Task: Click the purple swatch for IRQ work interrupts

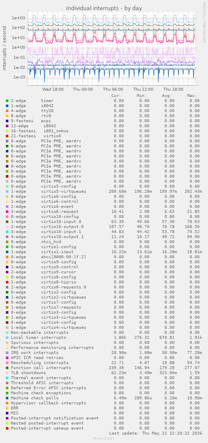Action: pos(7,353)
